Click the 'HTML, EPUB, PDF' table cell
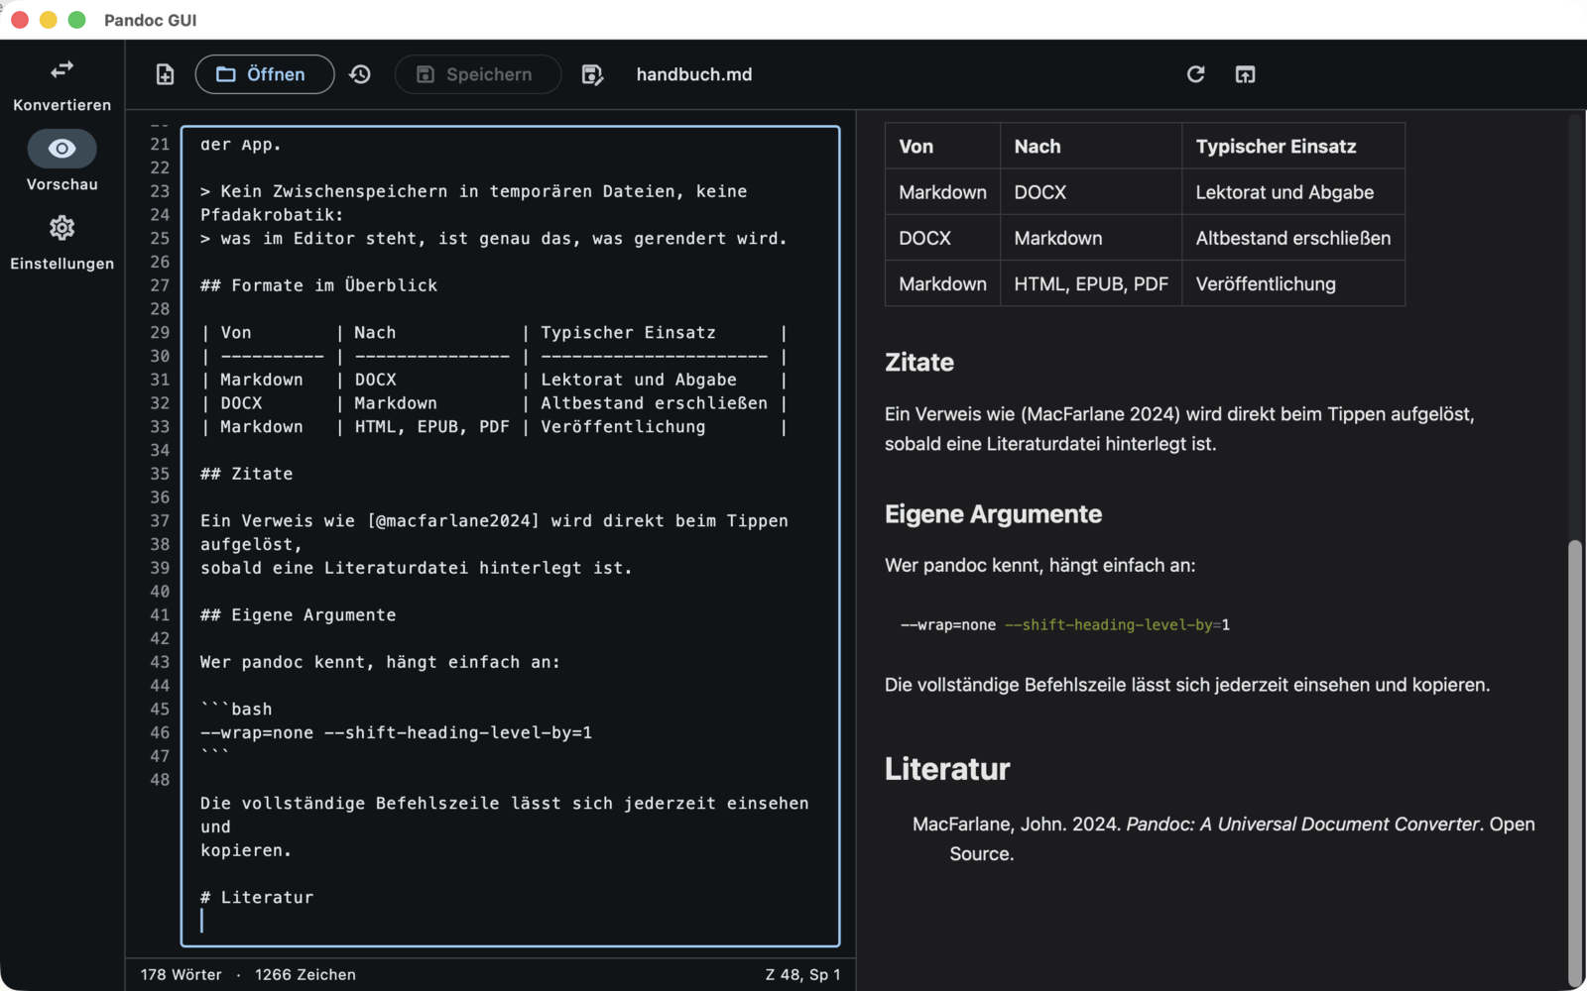 (x=1091, y=283)
